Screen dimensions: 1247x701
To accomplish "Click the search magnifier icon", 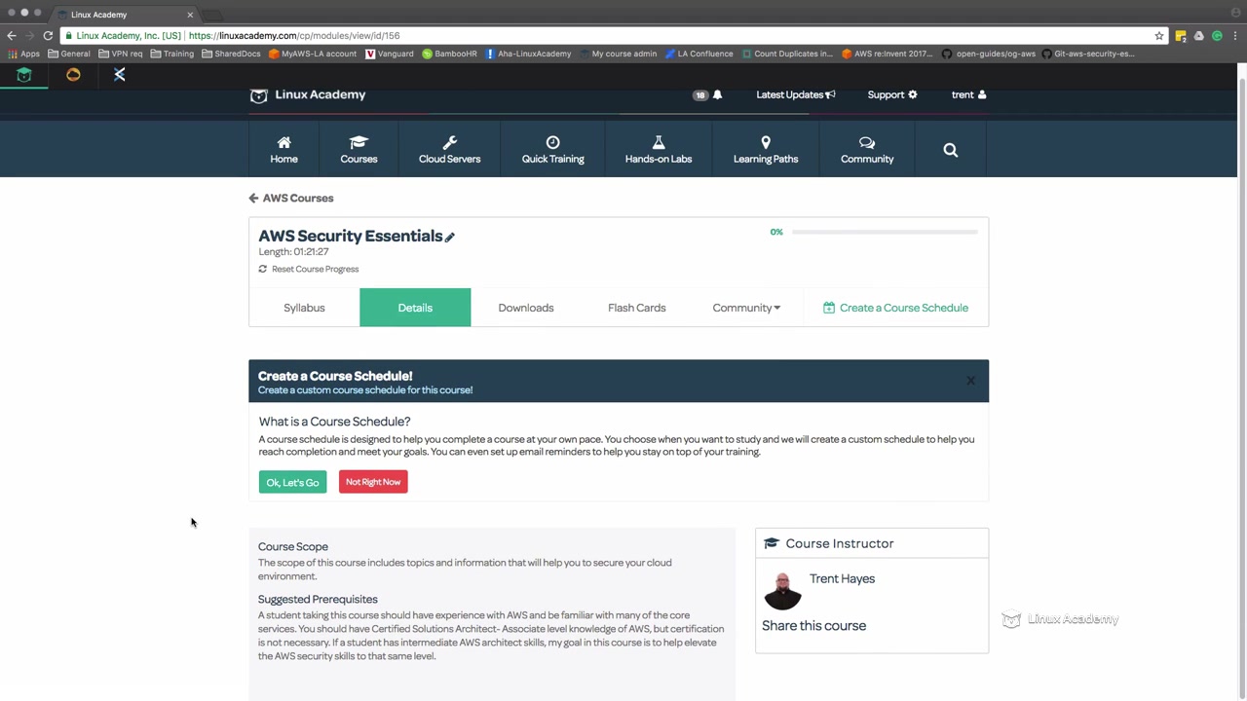I will click(951, 150).
